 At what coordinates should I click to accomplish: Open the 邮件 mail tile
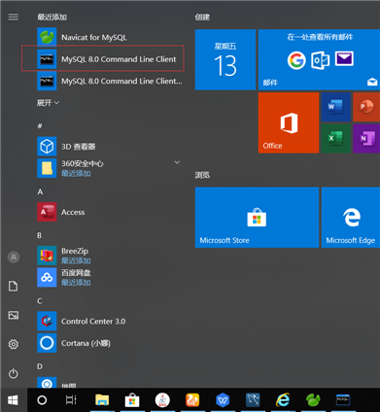coord(319,59)
